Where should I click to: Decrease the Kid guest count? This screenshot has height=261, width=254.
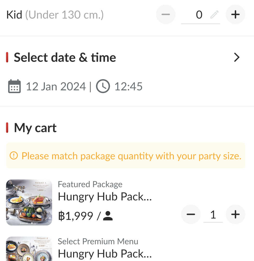pos(166,15)
